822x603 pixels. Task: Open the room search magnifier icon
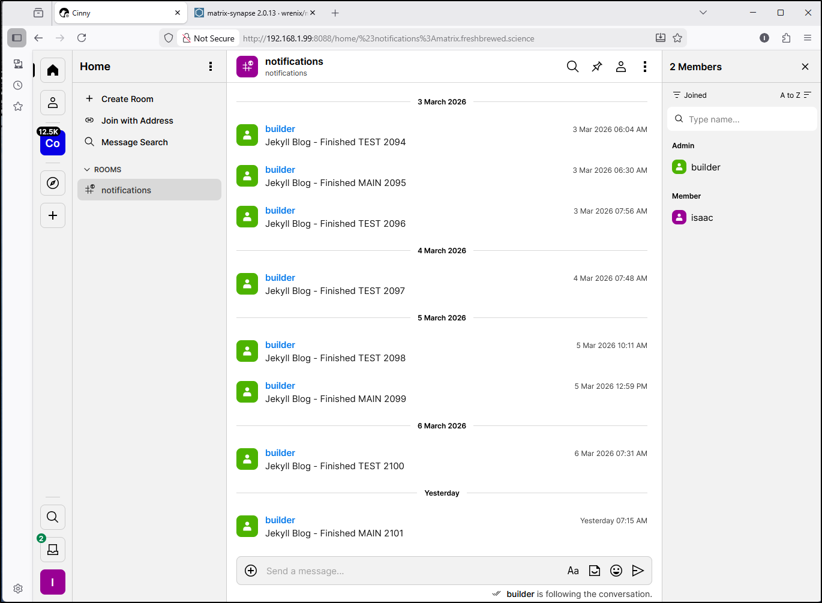pos(572,67)
